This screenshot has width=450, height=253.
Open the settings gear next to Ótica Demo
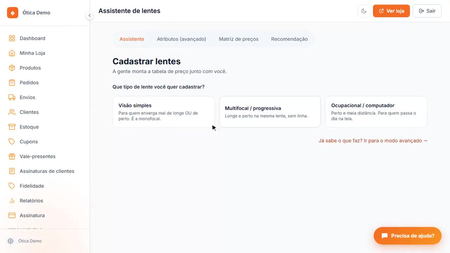(x=11, y=241)
